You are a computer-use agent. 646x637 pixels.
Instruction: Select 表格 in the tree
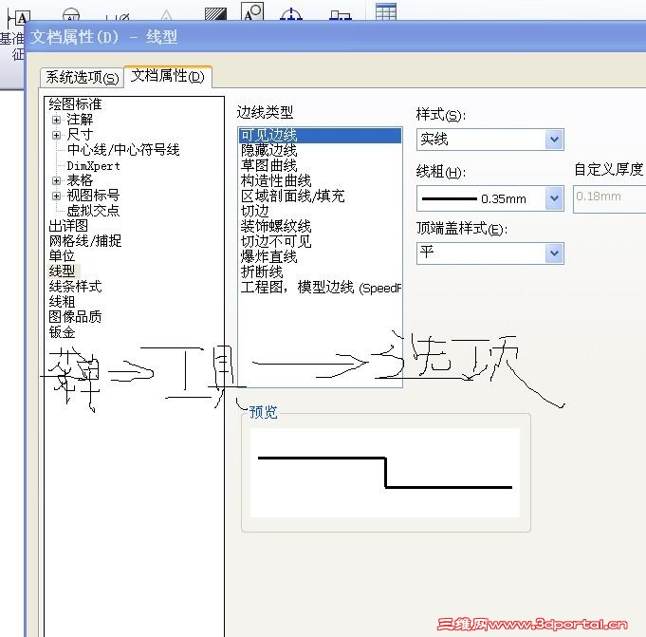(80, 180)
